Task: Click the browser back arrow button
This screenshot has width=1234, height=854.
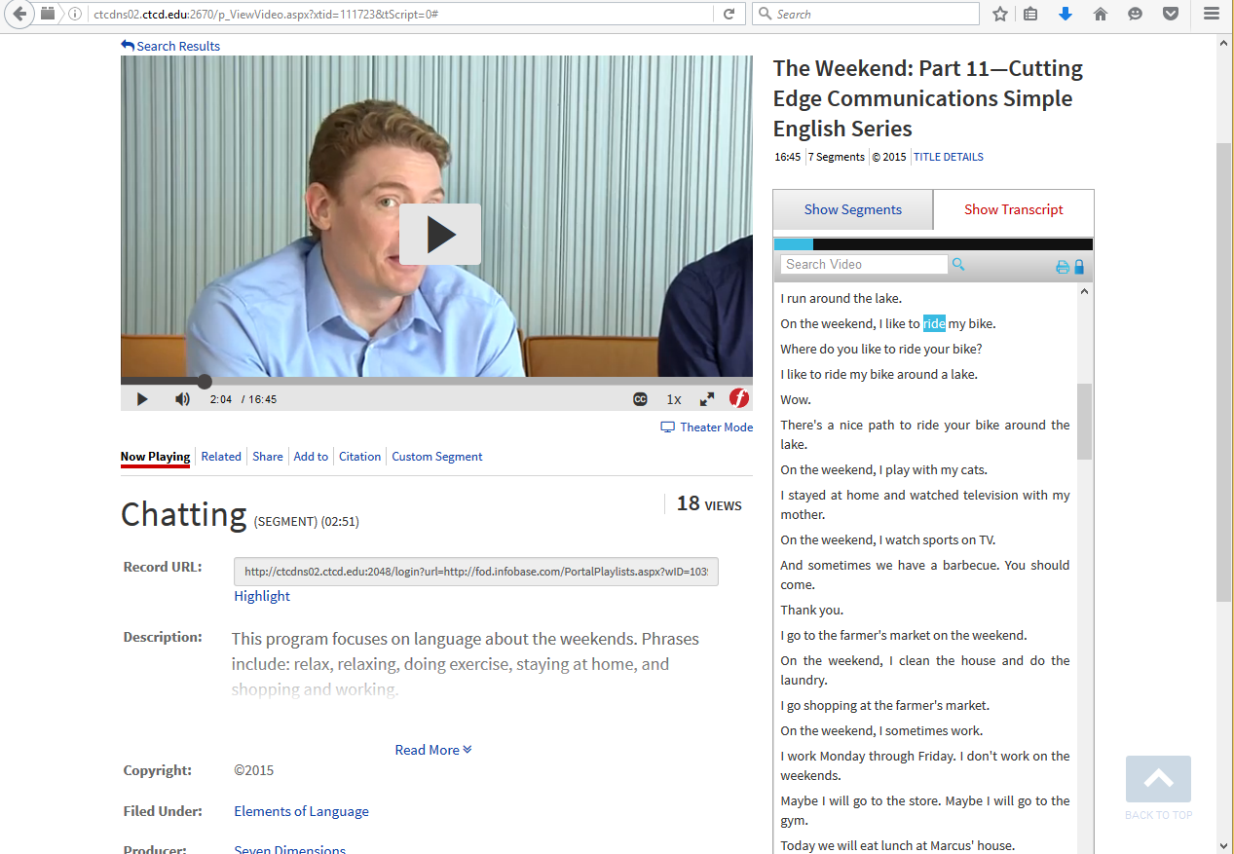Action: pyautogui.click(x=19, y=14)
